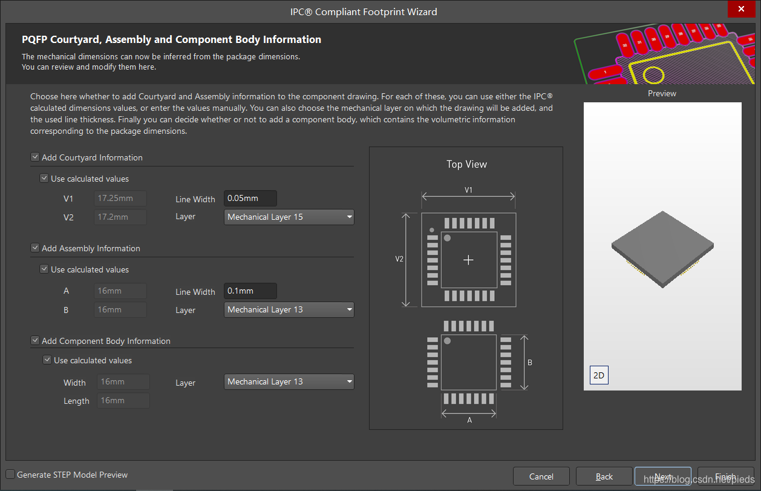Open component body layer dropdown

coord(289,381)
